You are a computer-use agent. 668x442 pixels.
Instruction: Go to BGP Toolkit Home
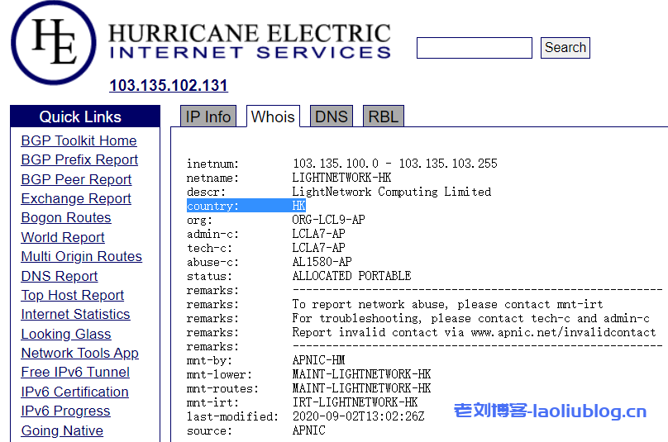pos(79,140)
